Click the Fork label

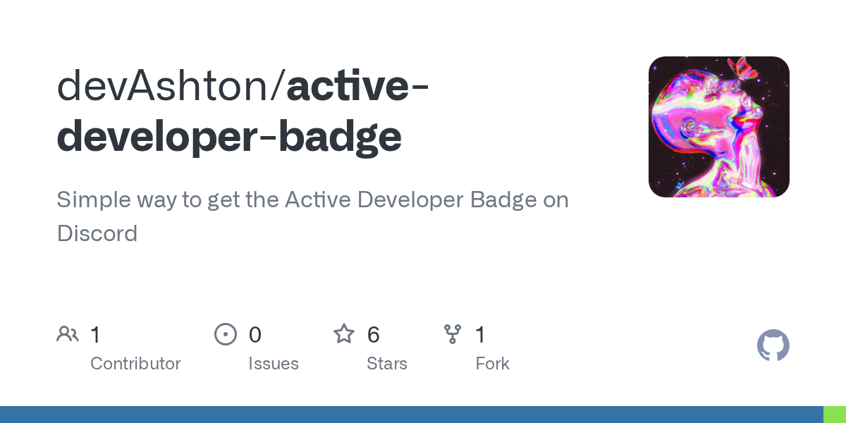coord(492,364)
